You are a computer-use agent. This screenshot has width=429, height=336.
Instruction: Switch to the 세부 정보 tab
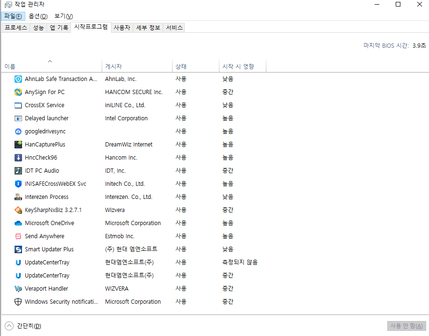[x=148, y=28]
